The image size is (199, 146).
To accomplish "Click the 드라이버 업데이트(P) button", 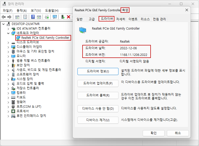I will 98,83.
